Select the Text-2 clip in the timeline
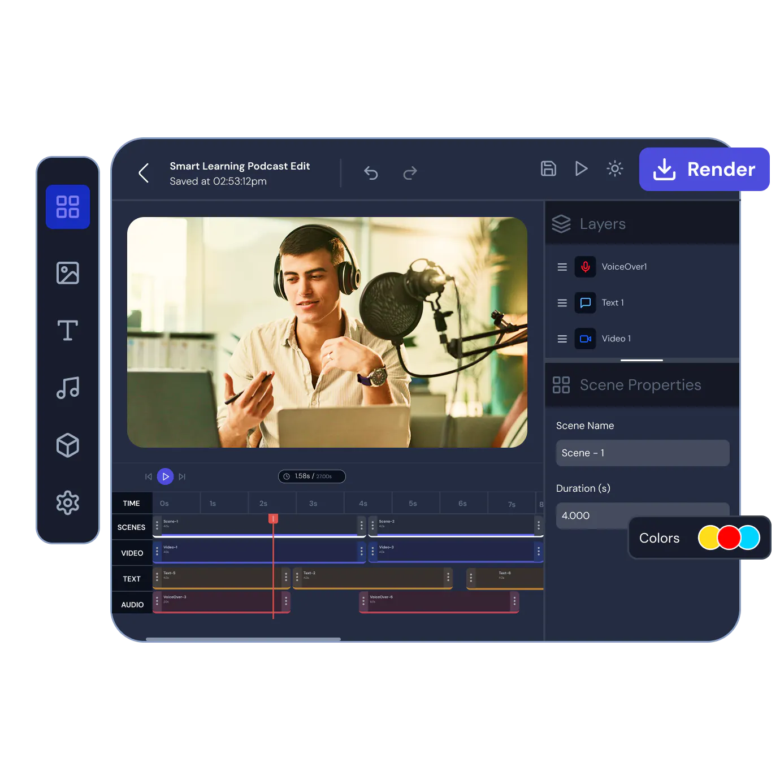 click(x=372, y=578)
